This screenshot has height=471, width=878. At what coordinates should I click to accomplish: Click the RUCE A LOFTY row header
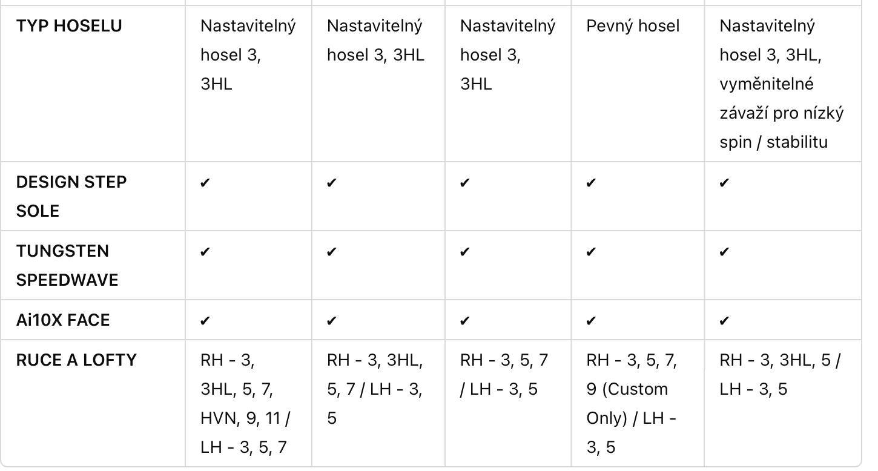point(76,360)
